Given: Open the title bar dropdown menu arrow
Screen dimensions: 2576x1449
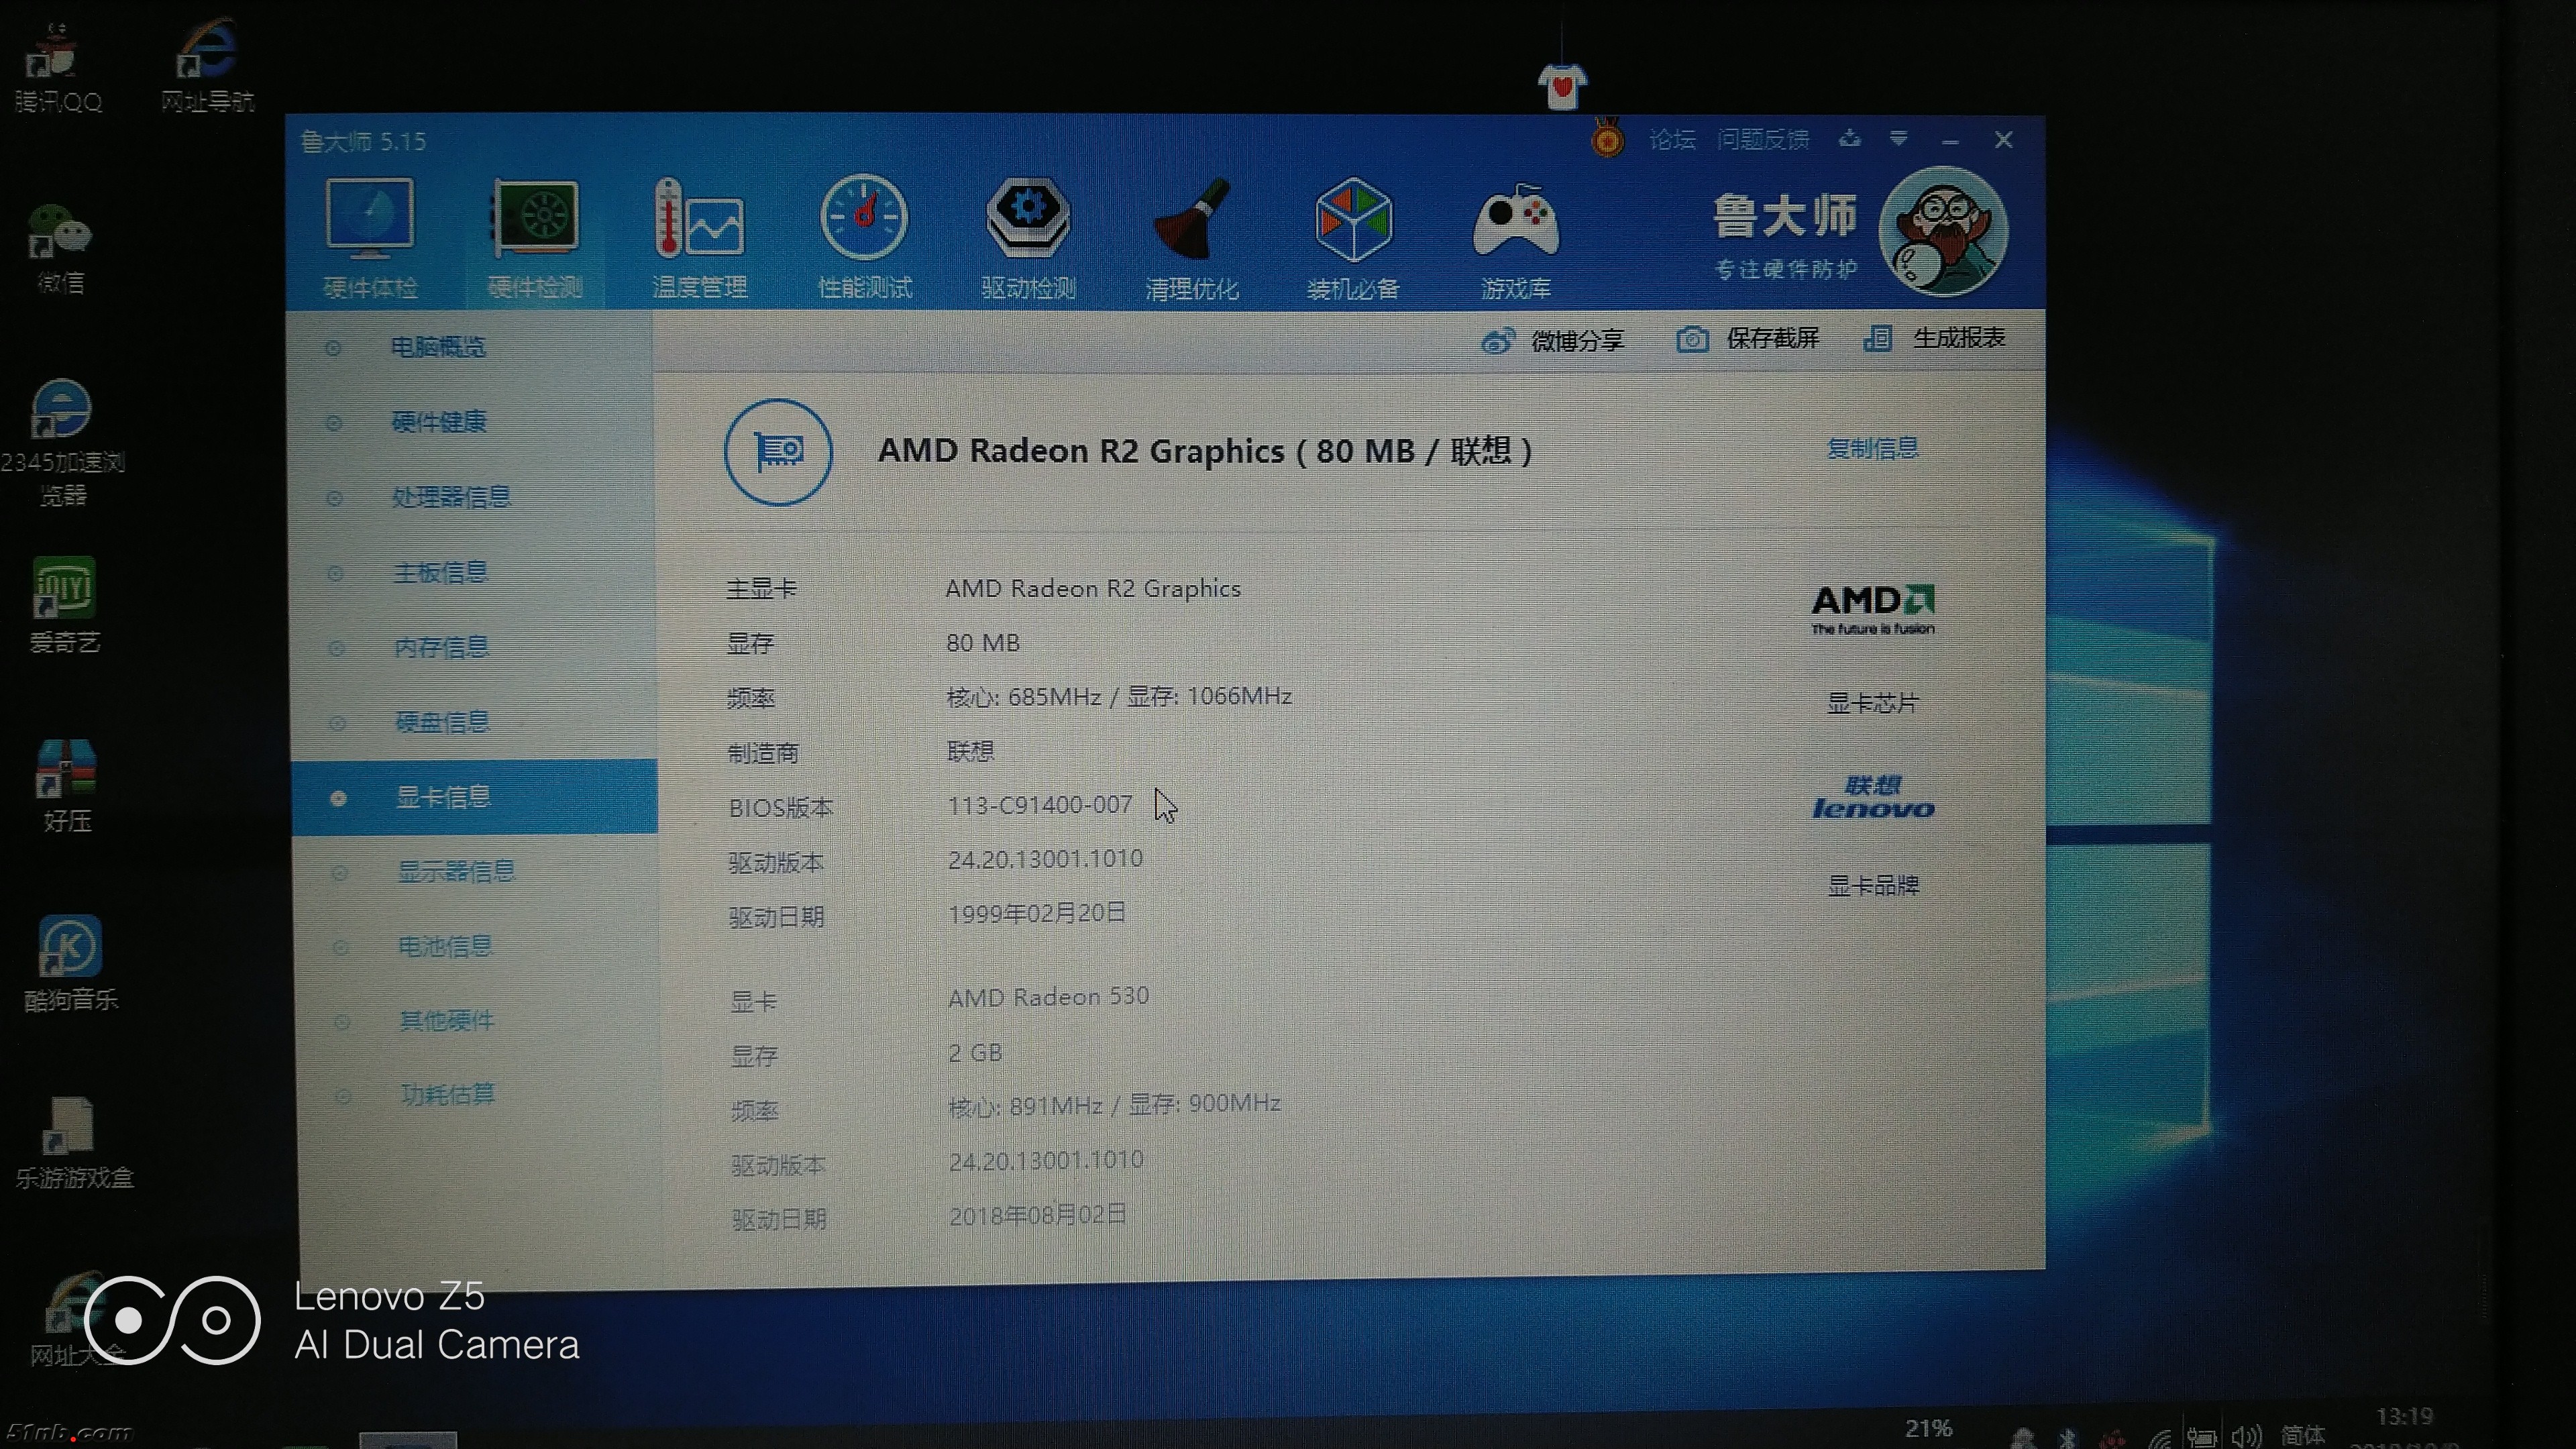Looking at the screenshot, I should (x=1898, y=139).
